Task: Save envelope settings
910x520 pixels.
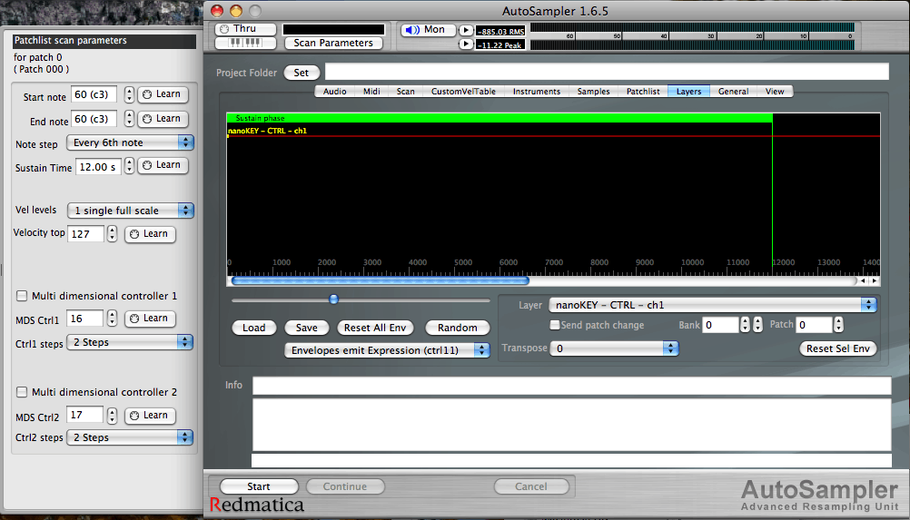Action: coord(306,329)
